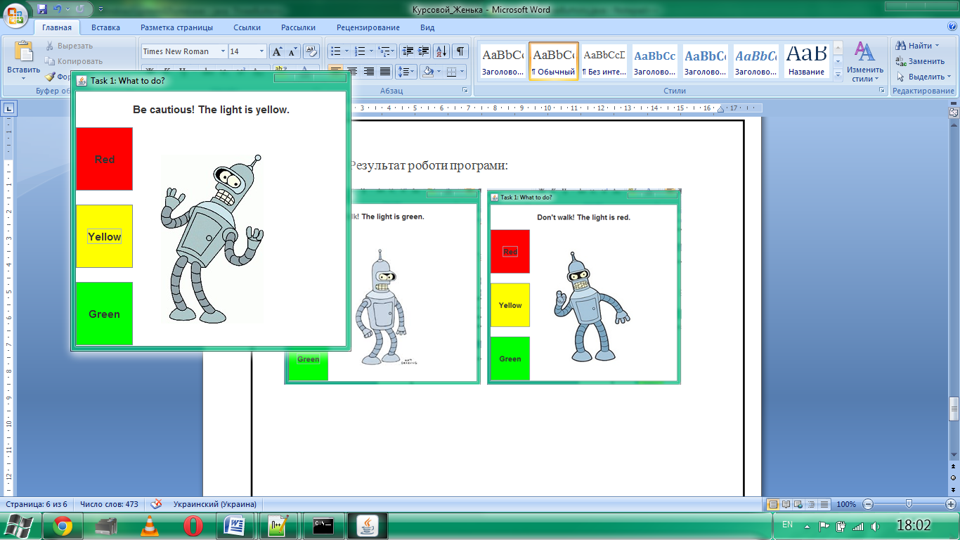Screen dimensions: 960x540
Task: Open the Абзац paragraph dialog launcher
Action: 465,91
